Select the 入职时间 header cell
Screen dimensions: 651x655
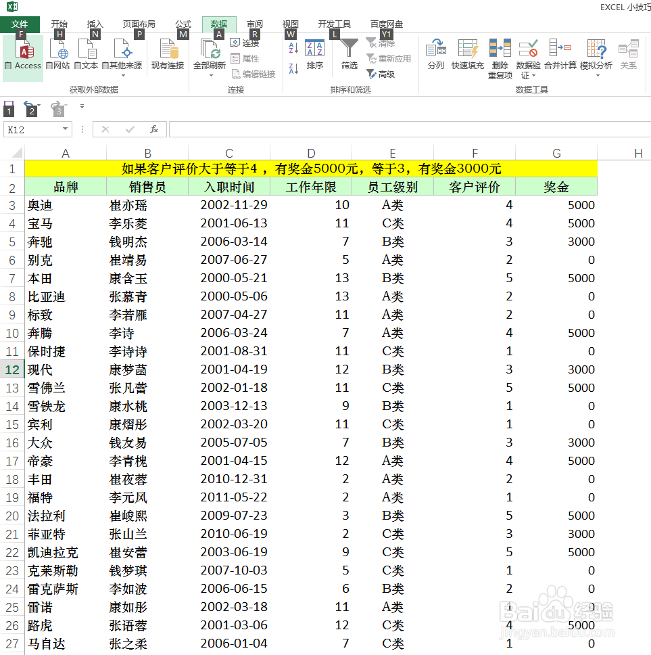pos(229,187)
